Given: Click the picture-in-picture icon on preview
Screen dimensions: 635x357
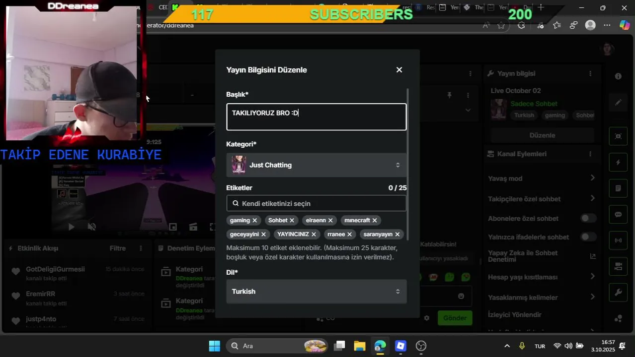Looking at the screenshot, I should coord(173,227).
